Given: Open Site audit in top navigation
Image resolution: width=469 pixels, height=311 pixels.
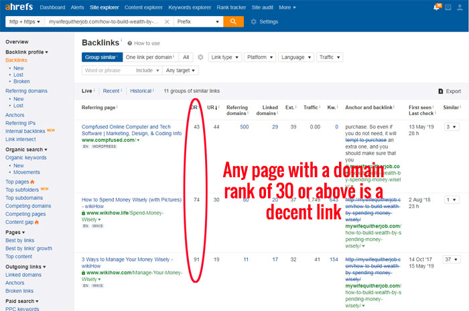Looking at the screenshot, I should point(263,7).
